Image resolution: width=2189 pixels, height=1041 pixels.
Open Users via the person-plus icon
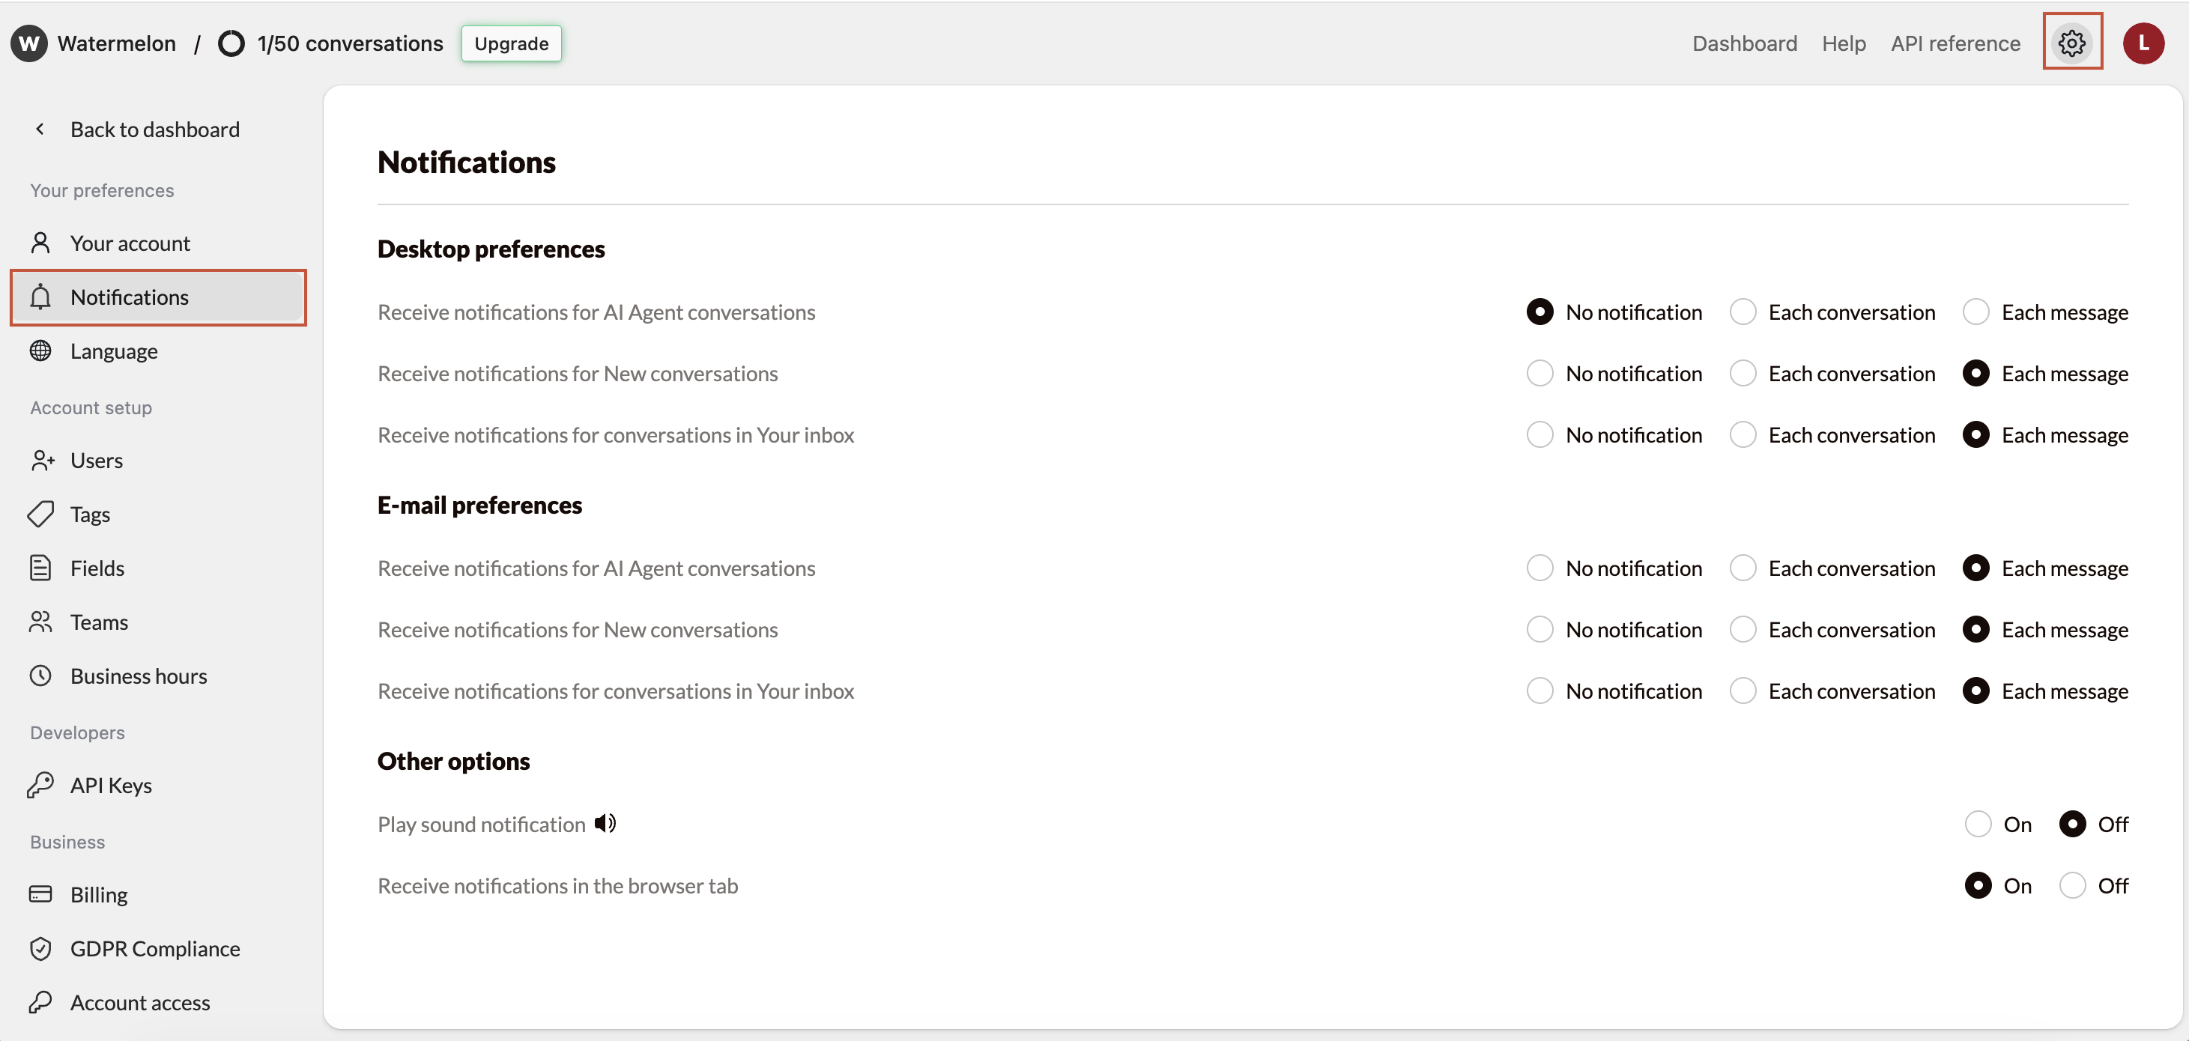coord(40,460)
